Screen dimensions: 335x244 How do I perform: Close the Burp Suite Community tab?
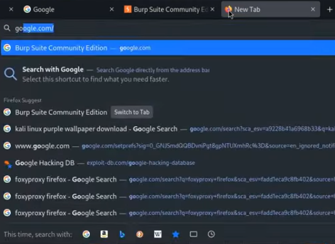tap(212, 9)
